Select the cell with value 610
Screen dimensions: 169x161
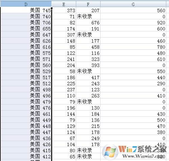[x=133, y=59]
